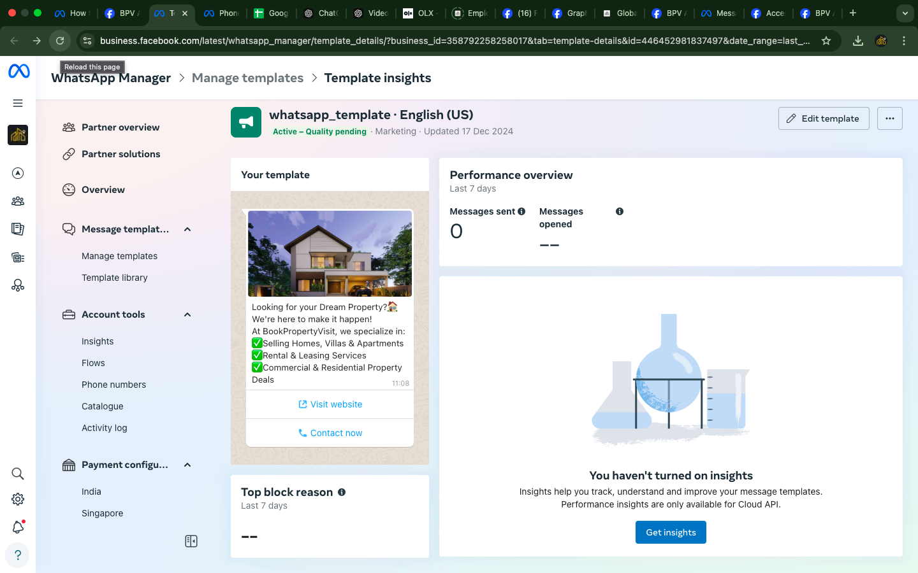Click the site information icon in address bar

tap(87, 41)
